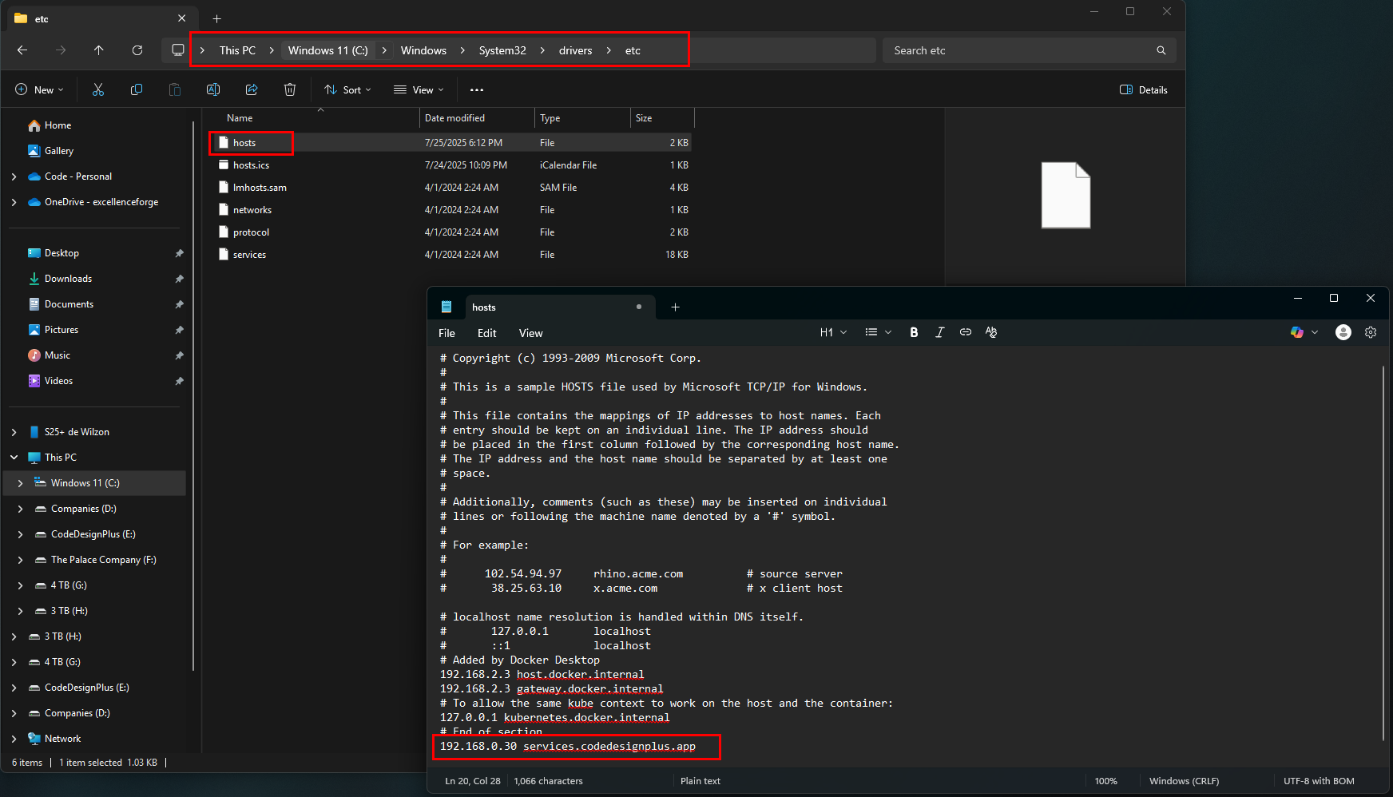This screenshot has height=797, width=1393.
Task: Refresh the etc folder view
Action: tap(137, 50)
